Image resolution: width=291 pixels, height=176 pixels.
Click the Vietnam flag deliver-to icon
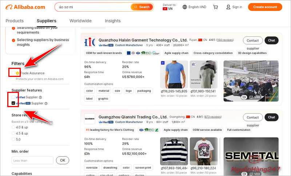(x=165, y=9)
